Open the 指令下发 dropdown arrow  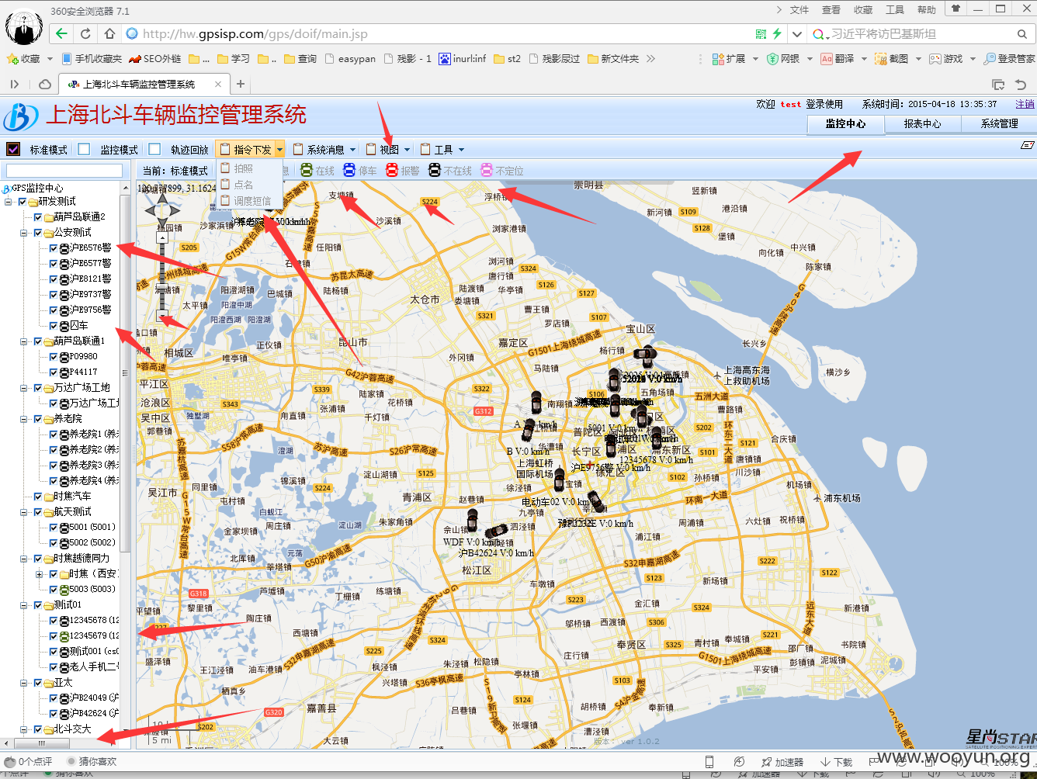point(279,150)
